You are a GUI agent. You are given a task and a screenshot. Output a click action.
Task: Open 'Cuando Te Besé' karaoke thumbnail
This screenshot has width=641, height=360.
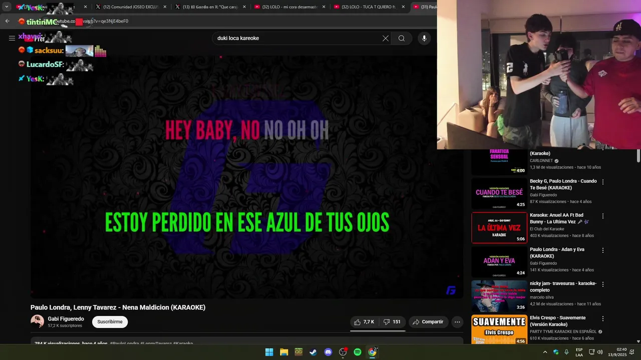(499, 193)
